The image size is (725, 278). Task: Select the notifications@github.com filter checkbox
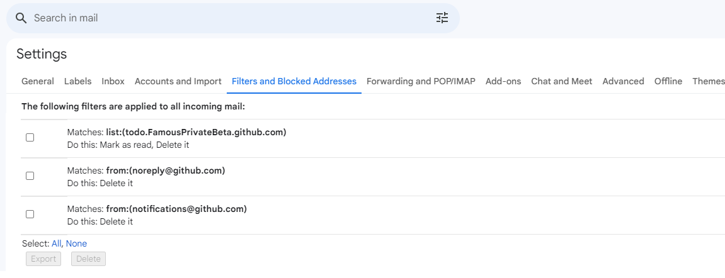[x=30, y=214]
